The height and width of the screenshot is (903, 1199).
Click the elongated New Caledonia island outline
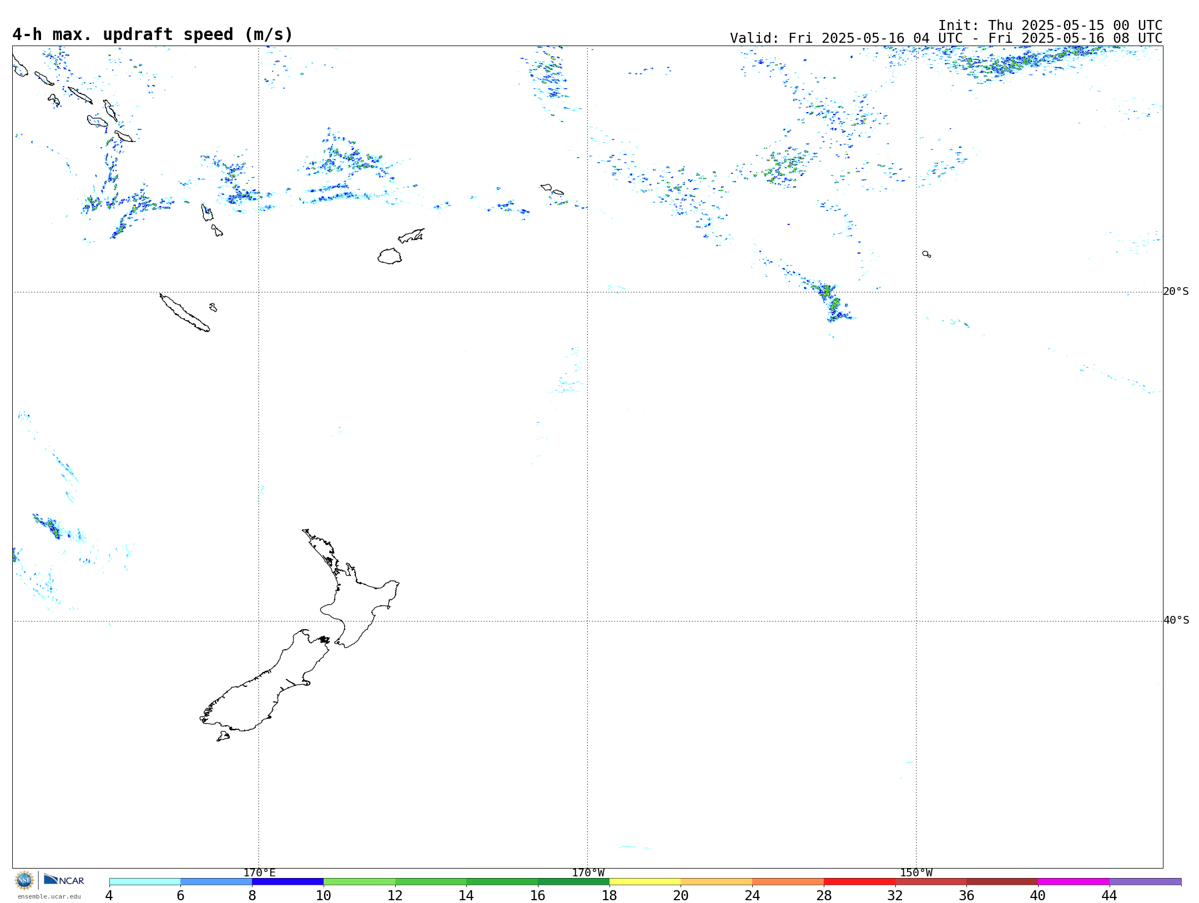point(184,313)
